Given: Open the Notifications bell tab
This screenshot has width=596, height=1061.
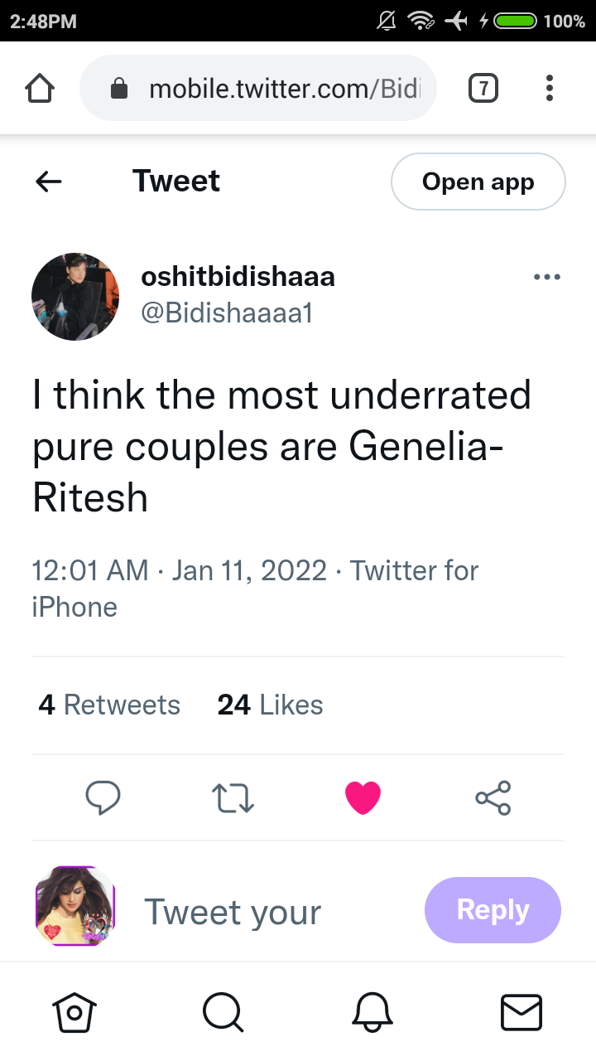Looking at the screenshot, I should tap(372, 1012).
